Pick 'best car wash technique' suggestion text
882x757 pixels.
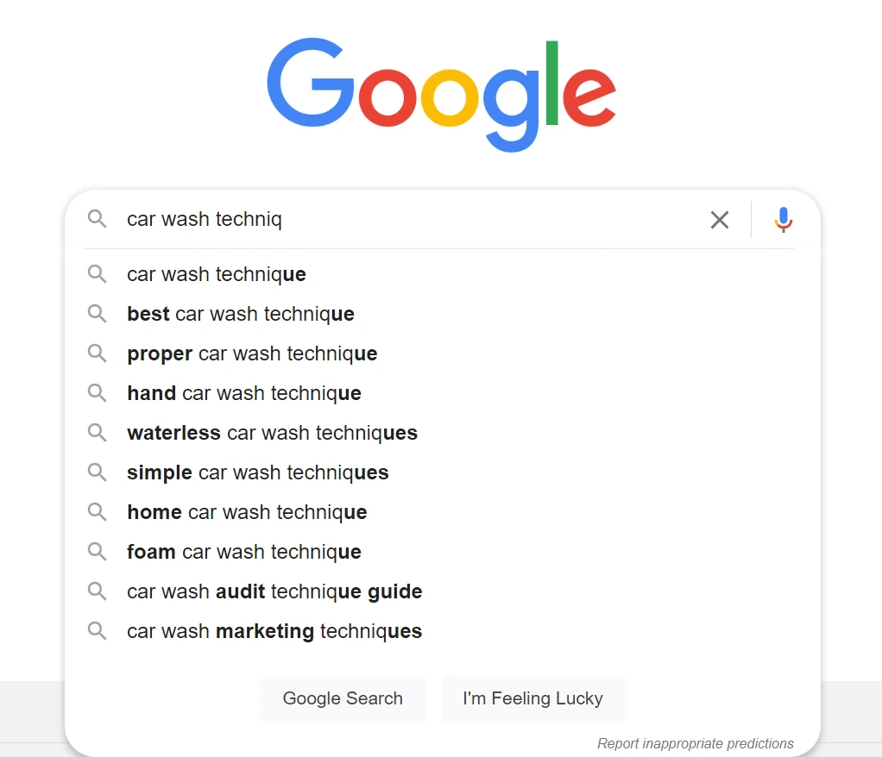(x=241, y=314)
